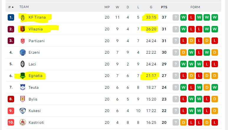Click the Kastrioti club crest
This screenshot has width=228, height=130.
tap(22, 122)
